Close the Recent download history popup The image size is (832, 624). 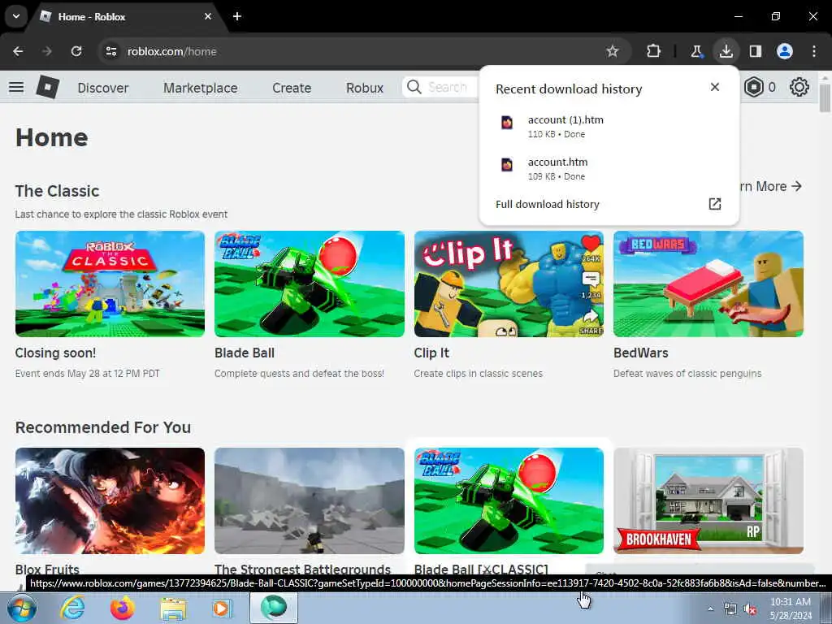click(x=715, y=87)
